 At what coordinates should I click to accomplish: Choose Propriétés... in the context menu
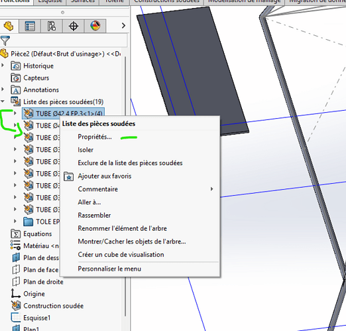click(95, 137)
